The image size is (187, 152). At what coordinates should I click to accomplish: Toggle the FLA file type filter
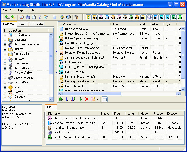tap(137, 17)
